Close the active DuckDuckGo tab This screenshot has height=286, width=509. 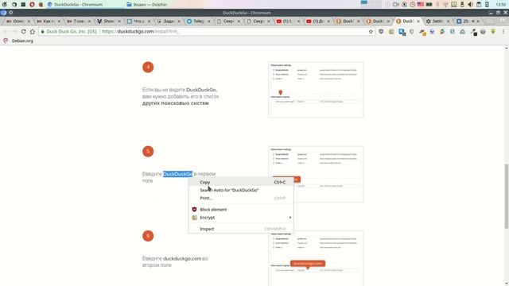[x=418, y=21]
